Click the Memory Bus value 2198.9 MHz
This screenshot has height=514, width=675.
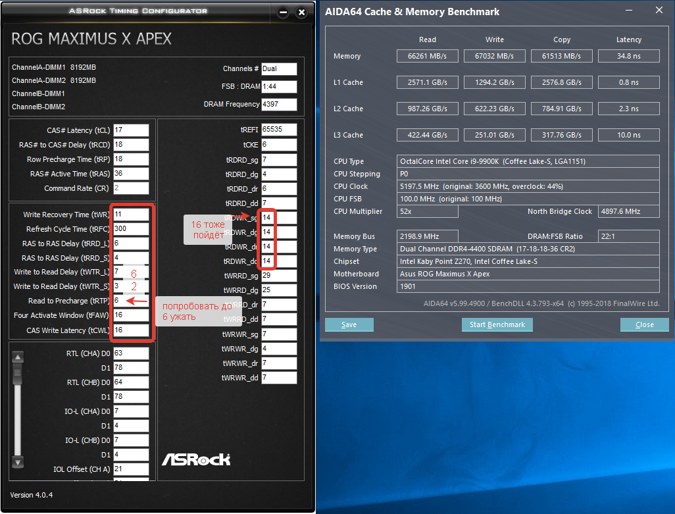click(428, 236)
